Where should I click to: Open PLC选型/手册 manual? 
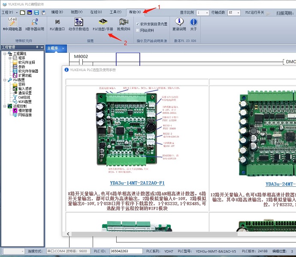point(103,24)
